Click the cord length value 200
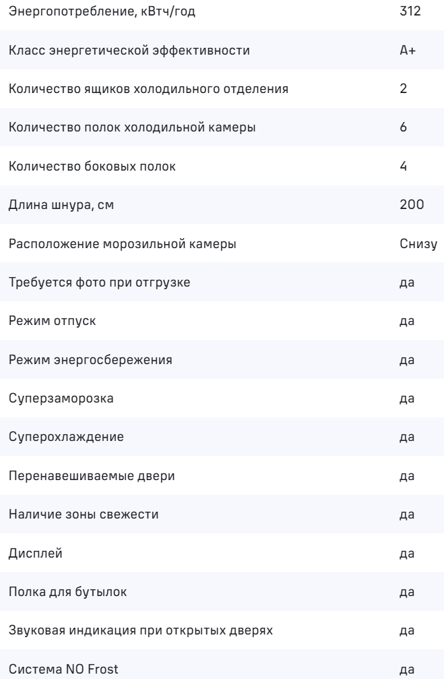 tap(410, 205)
